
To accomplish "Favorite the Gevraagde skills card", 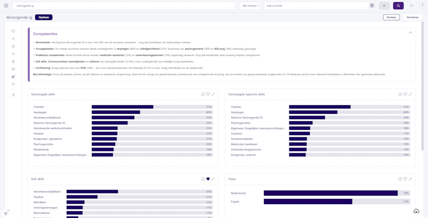I will tap(208, 95).
